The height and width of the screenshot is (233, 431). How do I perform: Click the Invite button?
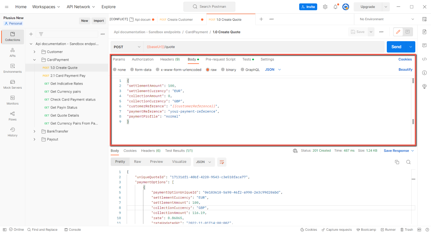[308, 7]
